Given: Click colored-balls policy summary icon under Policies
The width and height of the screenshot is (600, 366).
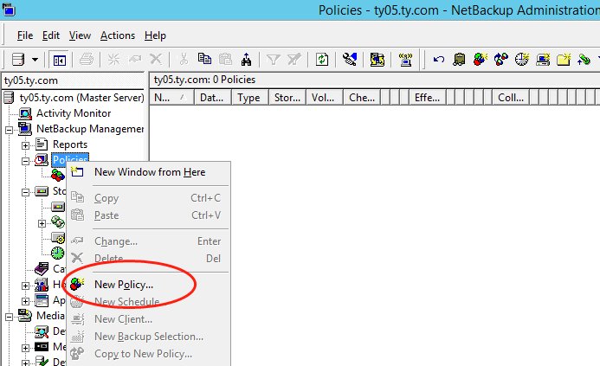Looking at the screenshot, I should [58, 176].
